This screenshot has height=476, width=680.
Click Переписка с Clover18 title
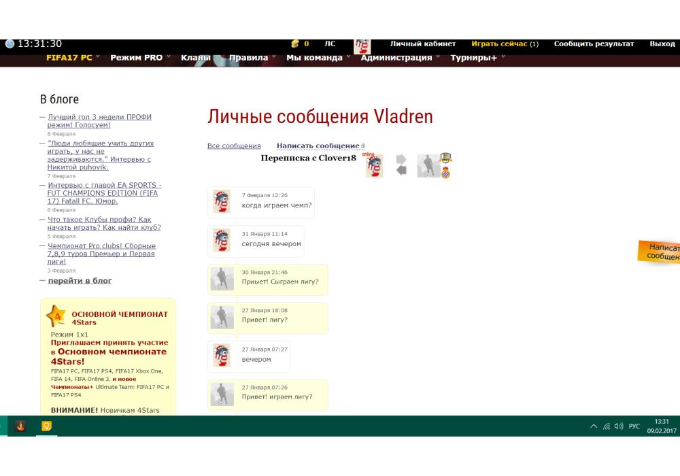click(x=308, y=158)
